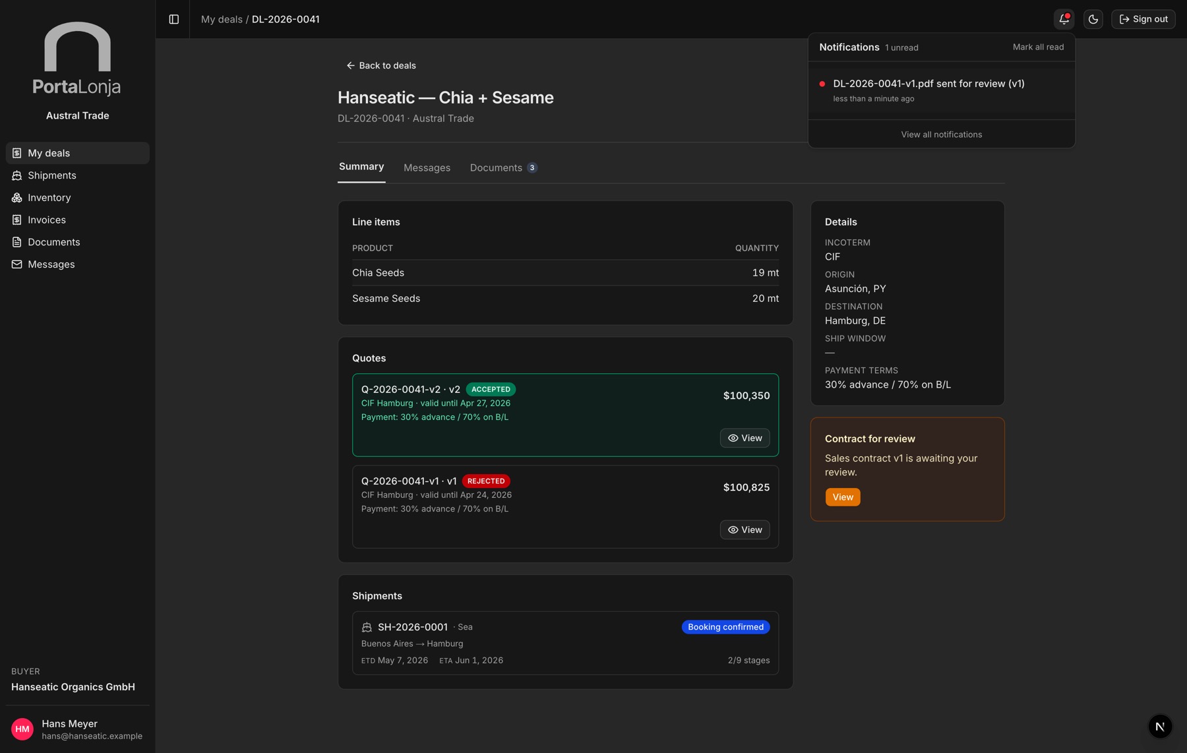The width and height of the screenshot is (1187, 753).
Task: Click the DL-2026-0041 breadcrumb text
Action: pyautogui.click(x=286, y=19)
